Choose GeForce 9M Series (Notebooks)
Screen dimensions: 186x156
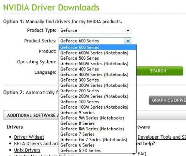[x=97, y=118]
